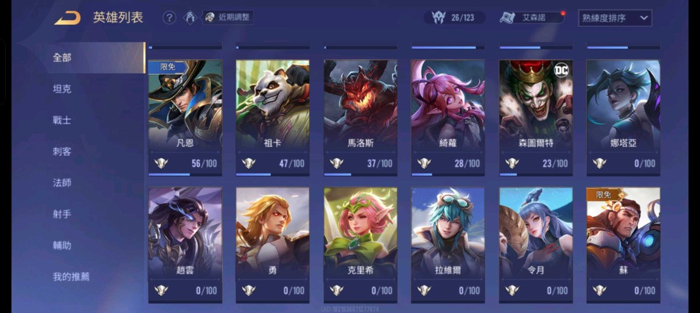700x313 pixels.
Task: Click the 近期調整 button
Action: pyautogui.click(x=228, y=18)
